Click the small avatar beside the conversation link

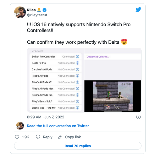pyautogui.click(x=20, y=126)
